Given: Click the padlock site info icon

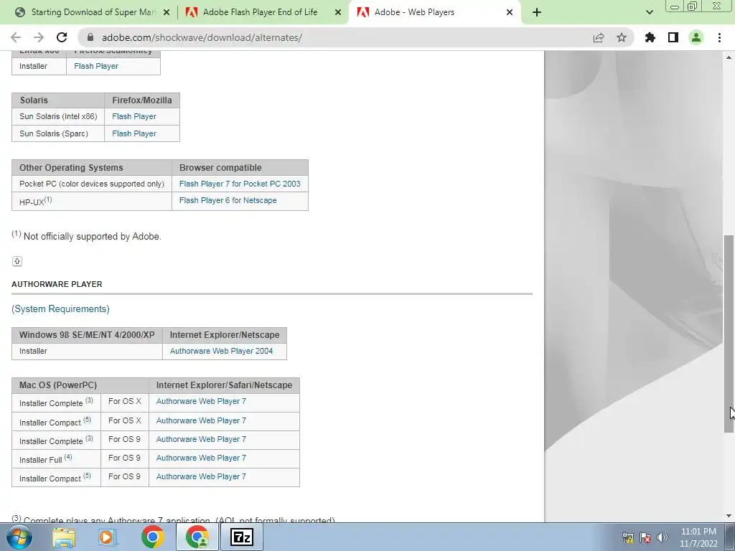Looking at the screenshot, I should coord(90,37).
